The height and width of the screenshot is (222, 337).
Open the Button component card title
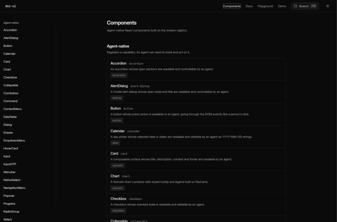[115, 108]
